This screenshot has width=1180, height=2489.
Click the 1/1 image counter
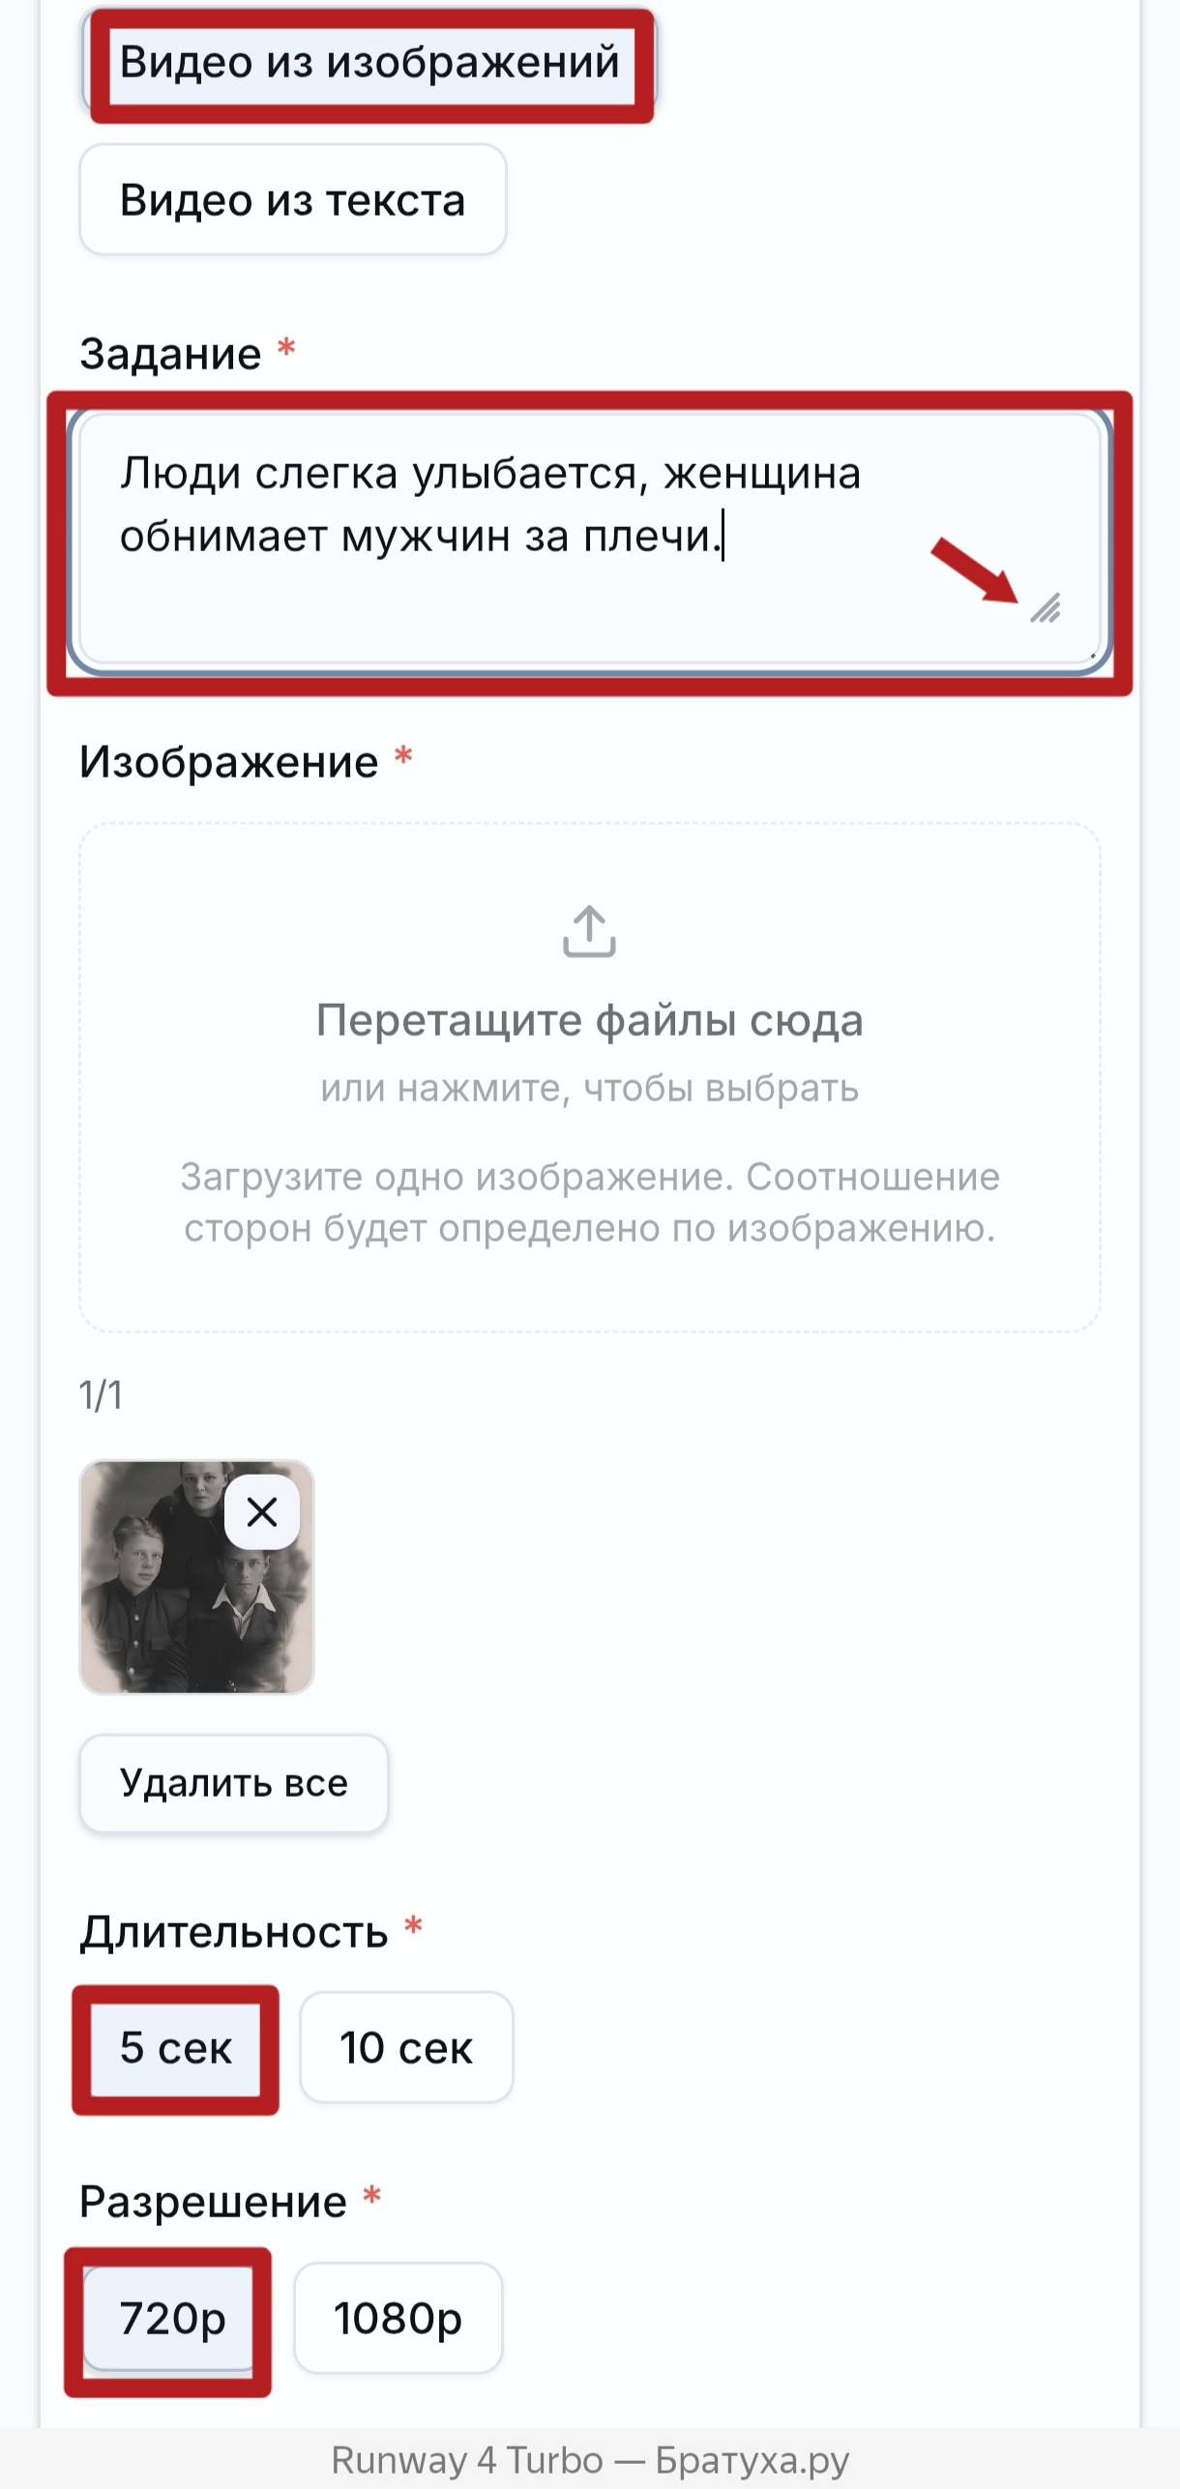(101, 1395)
